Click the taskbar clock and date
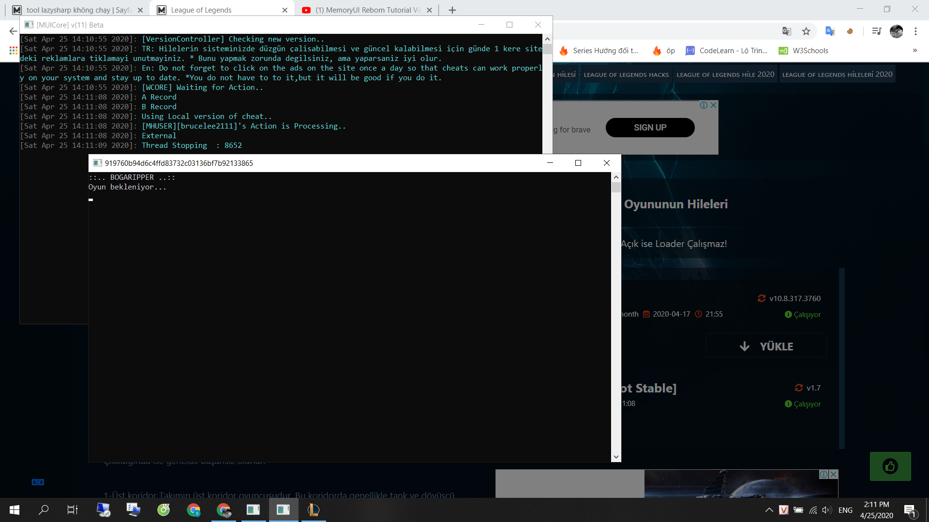 pyautogui.click(x=877, y=510)
